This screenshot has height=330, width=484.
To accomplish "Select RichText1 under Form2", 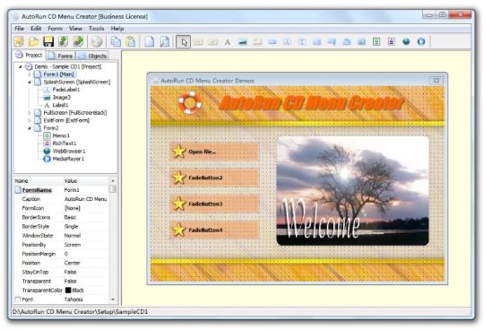I will click(x=65, y=143).
